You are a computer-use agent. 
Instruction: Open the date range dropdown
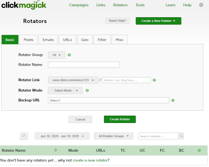(x=62, y=136)
